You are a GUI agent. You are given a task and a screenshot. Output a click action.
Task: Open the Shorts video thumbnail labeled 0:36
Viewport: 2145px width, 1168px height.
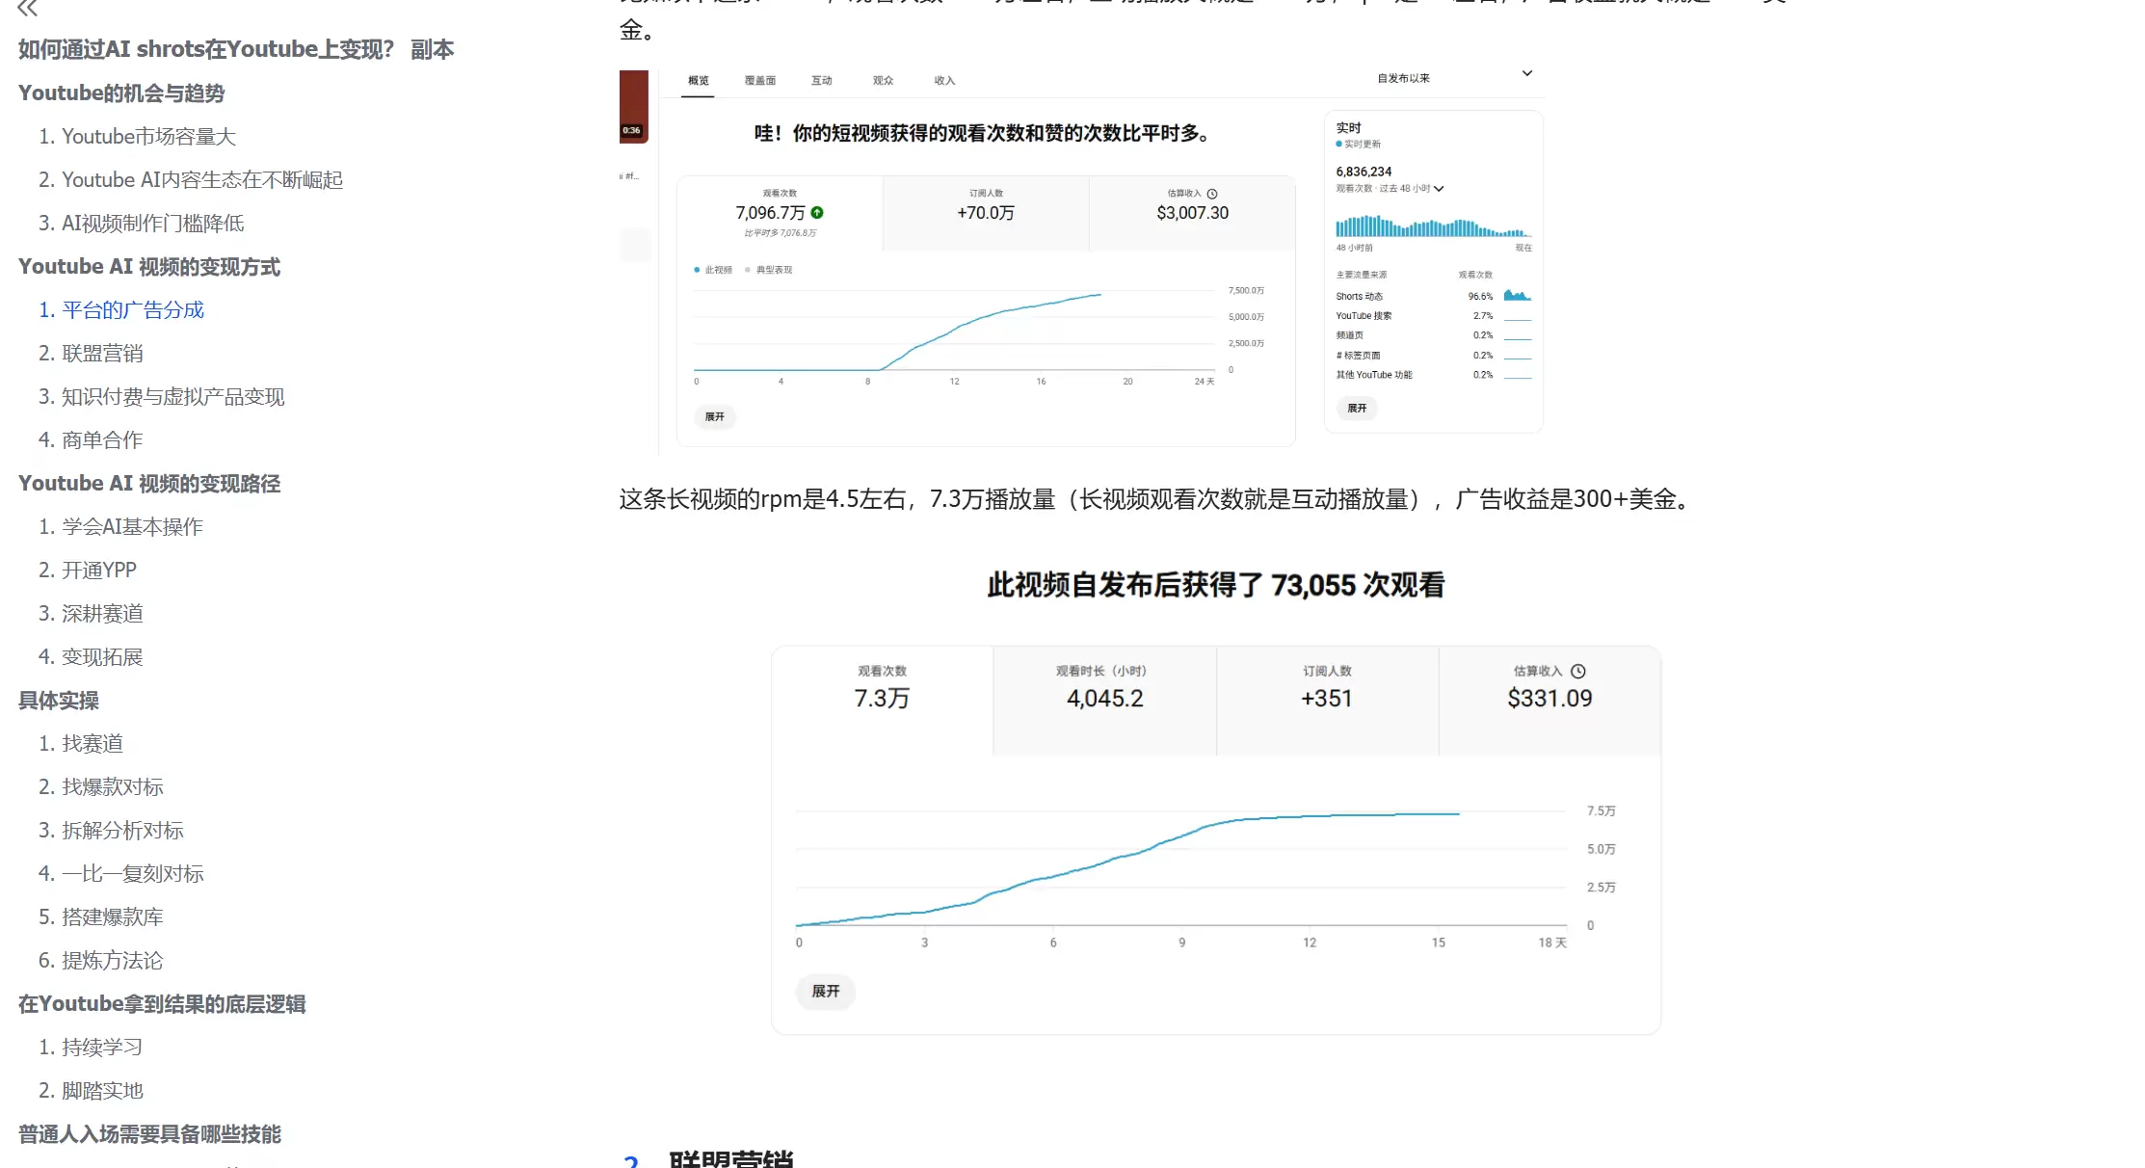634,106
